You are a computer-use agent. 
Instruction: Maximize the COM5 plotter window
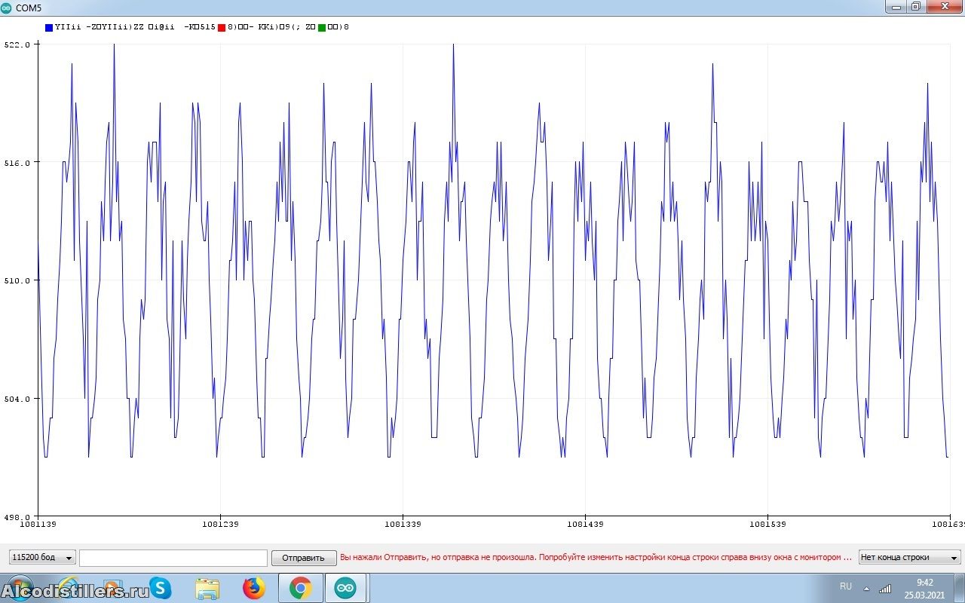(x=915, y=6)
